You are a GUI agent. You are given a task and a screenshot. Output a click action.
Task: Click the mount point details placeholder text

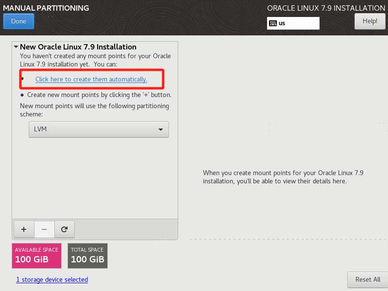(x=283, y=177)
